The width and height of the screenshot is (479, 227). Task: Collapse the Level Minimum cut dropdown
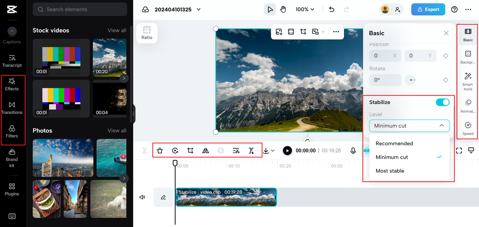tap(409, 126)
